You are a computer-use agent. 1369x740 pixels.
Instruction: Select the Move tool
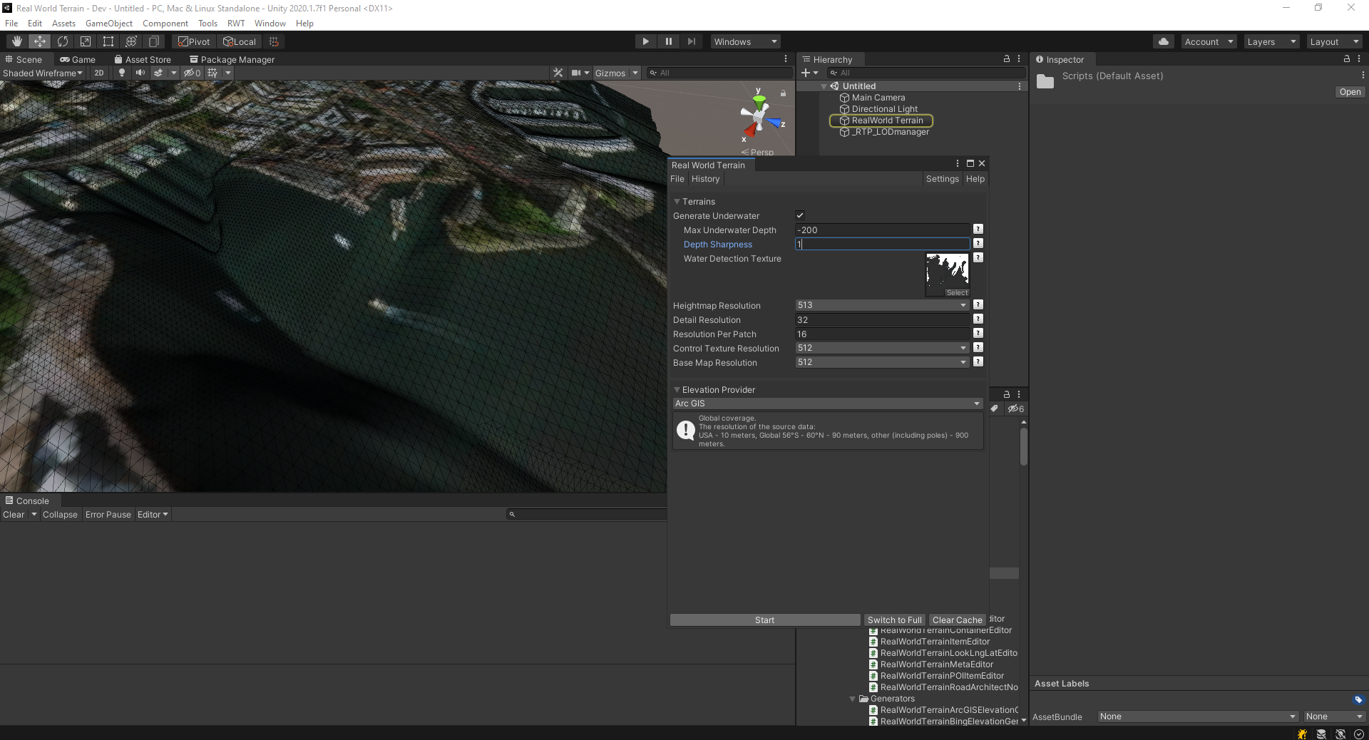click(x=40, y=41)
